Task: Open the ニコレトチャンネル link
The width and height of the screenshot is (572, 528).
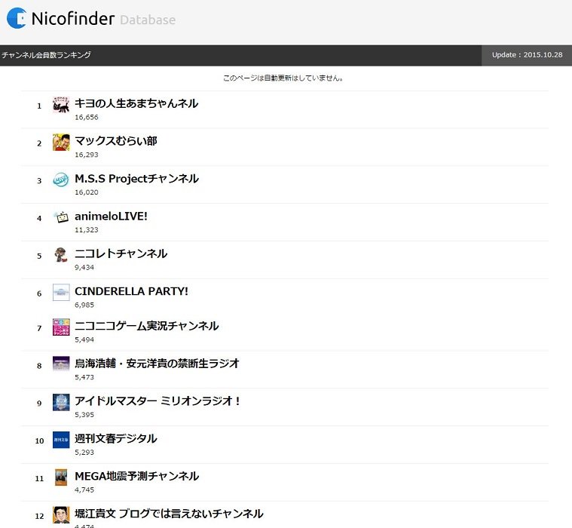Action: 121,253
